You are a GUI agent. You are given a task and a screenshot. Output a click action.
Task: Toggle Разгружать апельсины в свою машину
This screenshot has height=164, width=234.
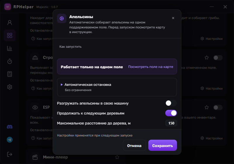point(171,103)
